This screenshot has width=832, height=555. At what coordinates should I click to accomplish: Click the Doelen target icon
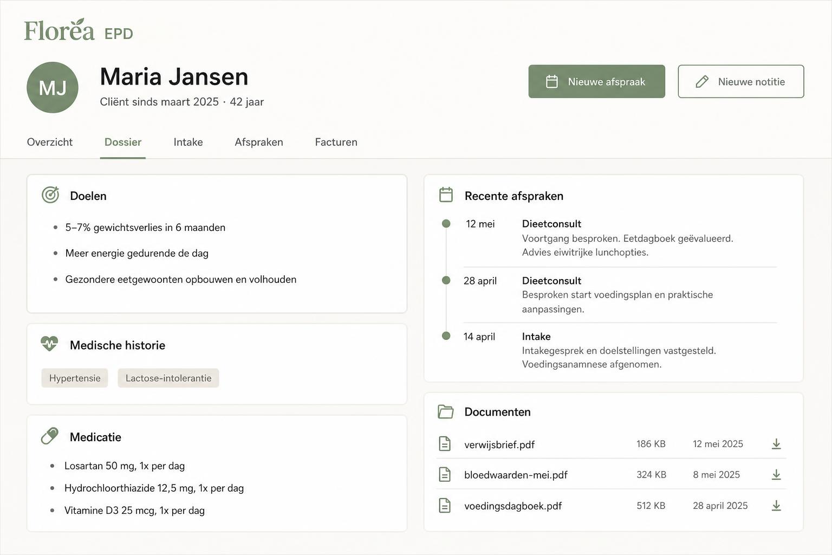(50, 195)
